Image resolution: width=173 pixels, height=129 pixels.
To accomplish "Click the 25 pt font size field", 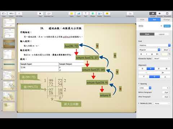I will click(165, 50).
